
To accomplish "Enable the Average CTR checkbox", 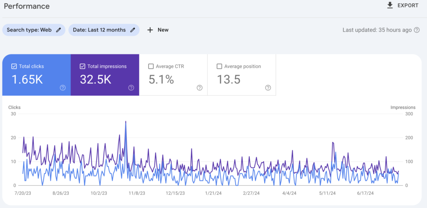I will pos(151,66).
